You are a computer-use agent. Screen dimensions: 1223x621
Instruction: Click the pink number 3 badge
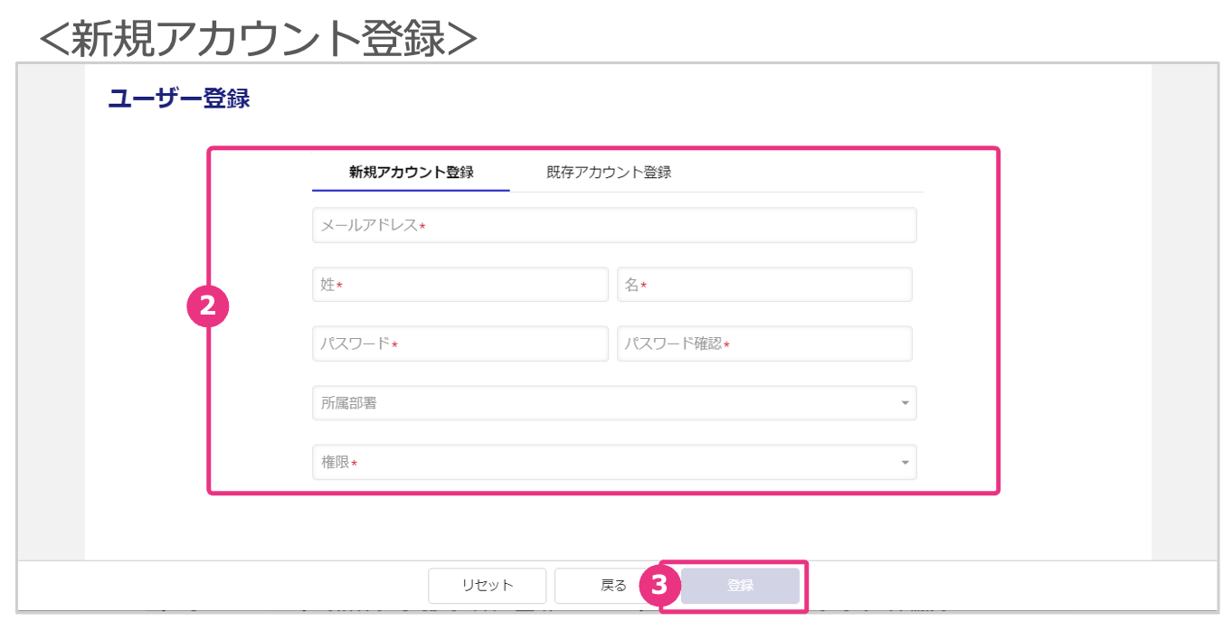click(x=660, y=586)
